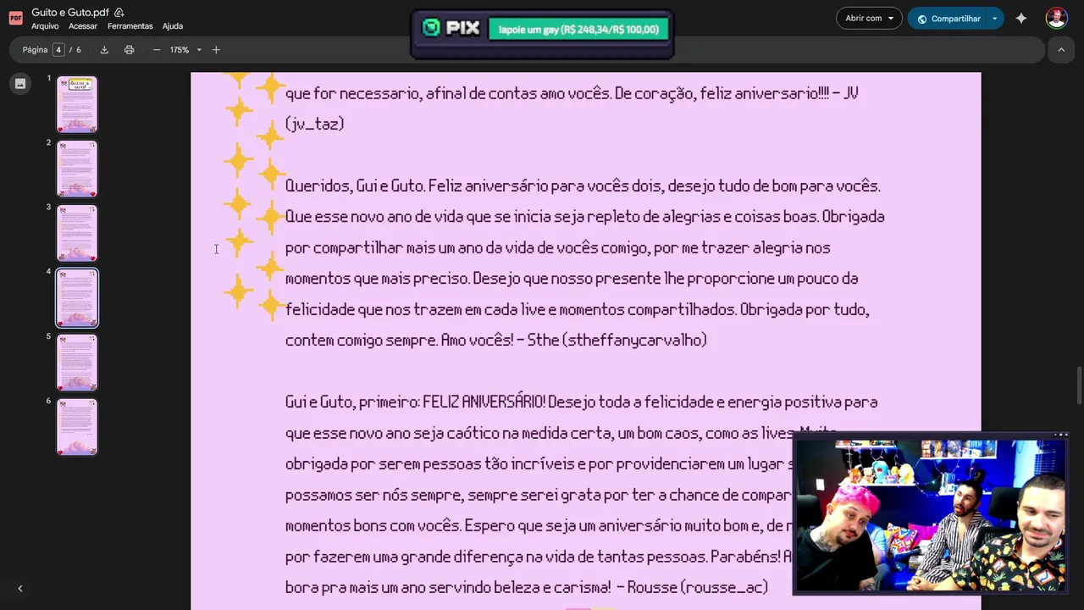This screenshot has width=1084, height=610.
Task: Collapse the toolbar using the up chevron
Action: tap(1061, 50)
